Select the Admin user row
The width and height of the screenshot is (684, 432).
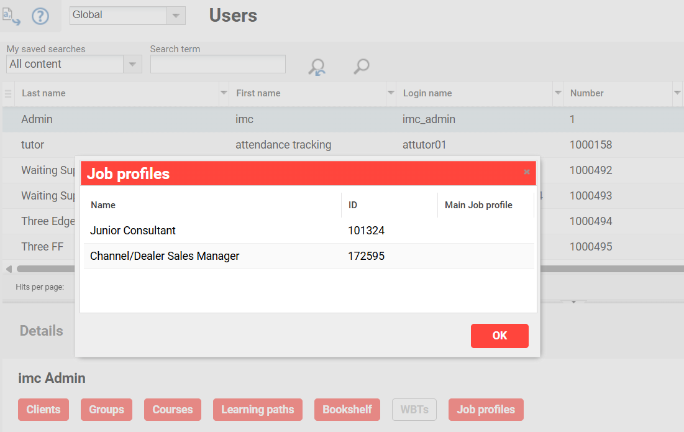[343, 119]
